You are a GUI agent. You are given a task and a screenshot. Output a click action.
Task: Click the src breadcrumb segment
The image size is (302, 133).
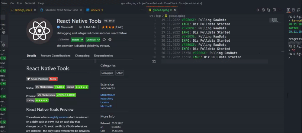[x=152, y=16]
